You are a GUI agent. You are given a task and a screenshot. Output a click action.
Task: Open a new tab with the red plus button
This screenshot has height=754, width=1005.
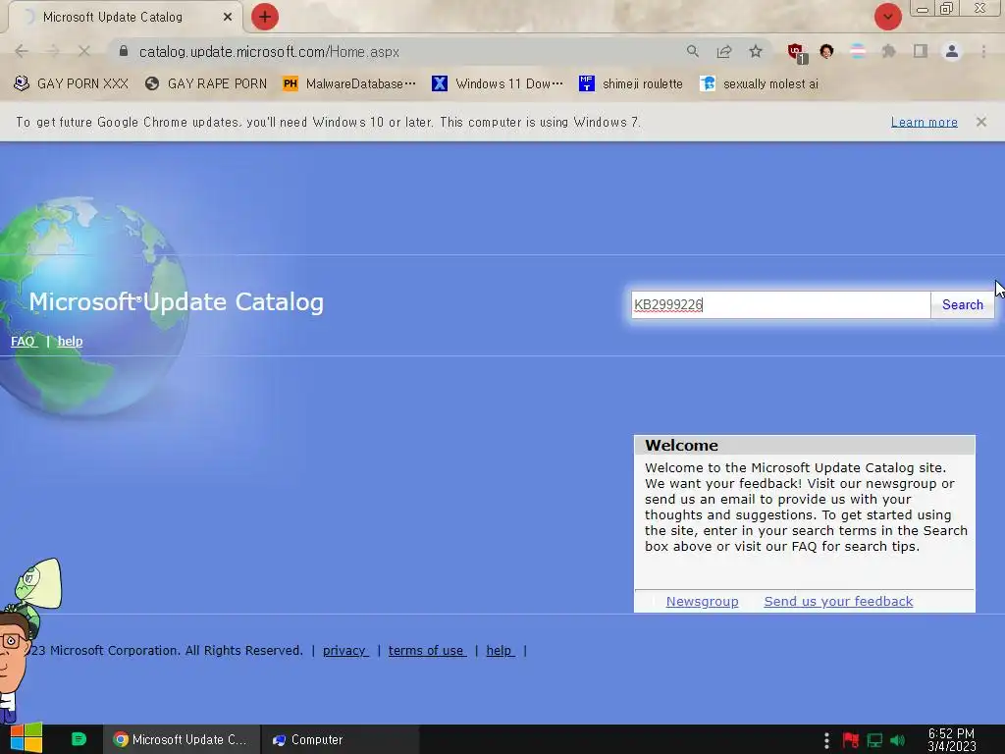pyautogui.click(x=265, y=17)
